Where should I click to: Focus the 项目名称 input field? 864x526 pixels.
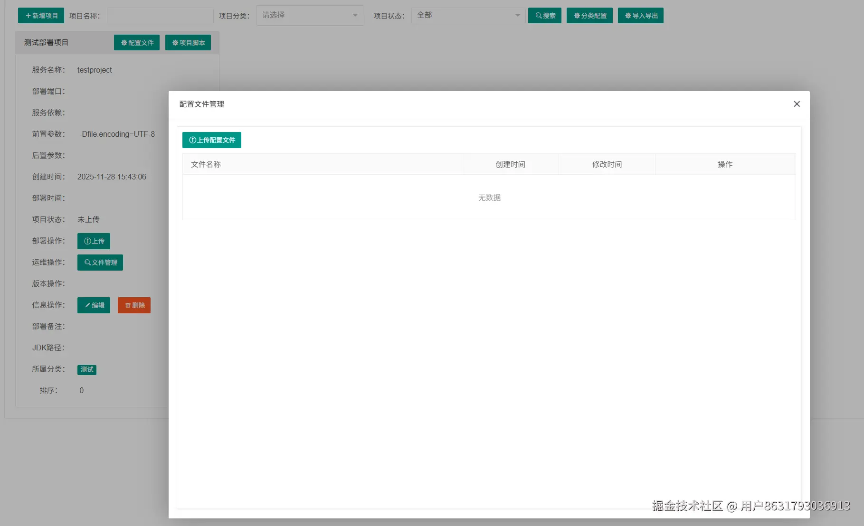[x=160, y=16]
